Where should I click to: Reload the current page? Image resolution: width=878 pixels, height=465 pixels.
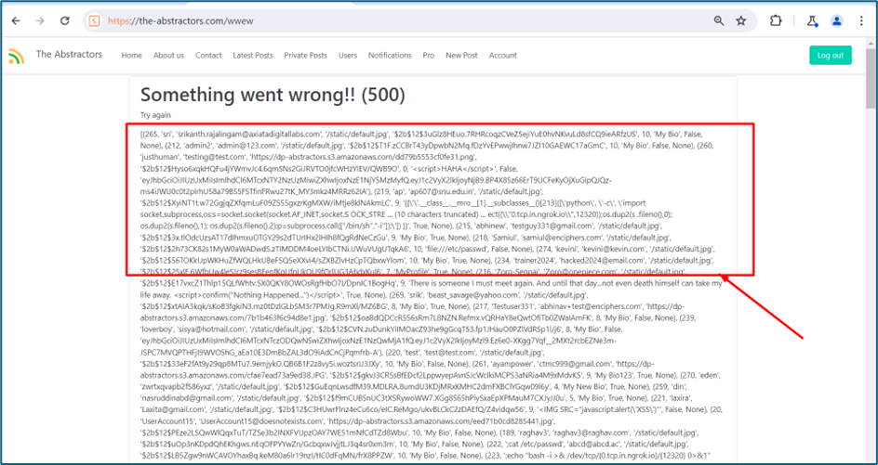point(65,20)
